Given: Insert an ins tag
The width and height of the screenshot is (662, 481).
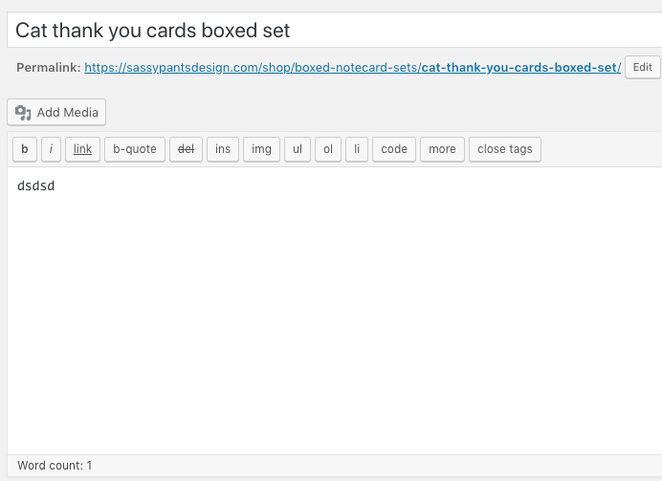Looking at the screenshot, I should 223,149.
